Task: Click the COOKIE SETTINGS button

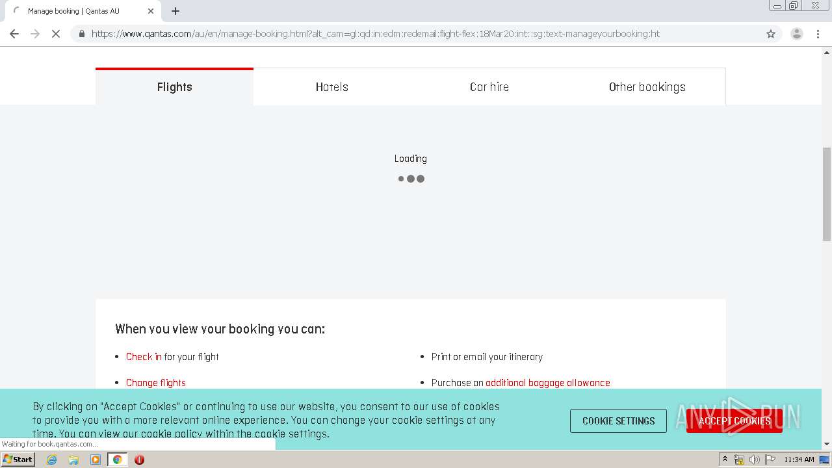Action: click(x=618, y=421)
